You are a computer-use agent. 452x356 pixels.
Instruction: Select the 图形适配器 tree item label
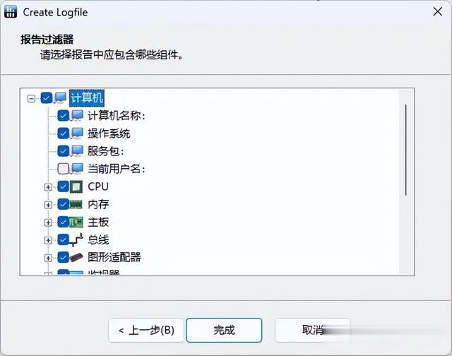[114, 257]
